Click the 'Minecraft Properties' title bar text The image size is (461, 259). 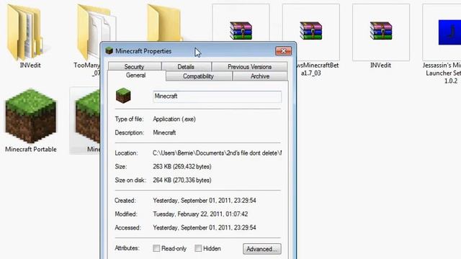(143, 51)
